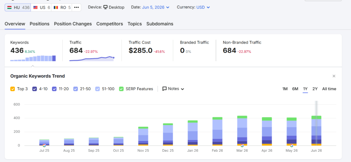Click Google update marker at Mar 26
Screen dimensions: 351x162
click(242, 145)
